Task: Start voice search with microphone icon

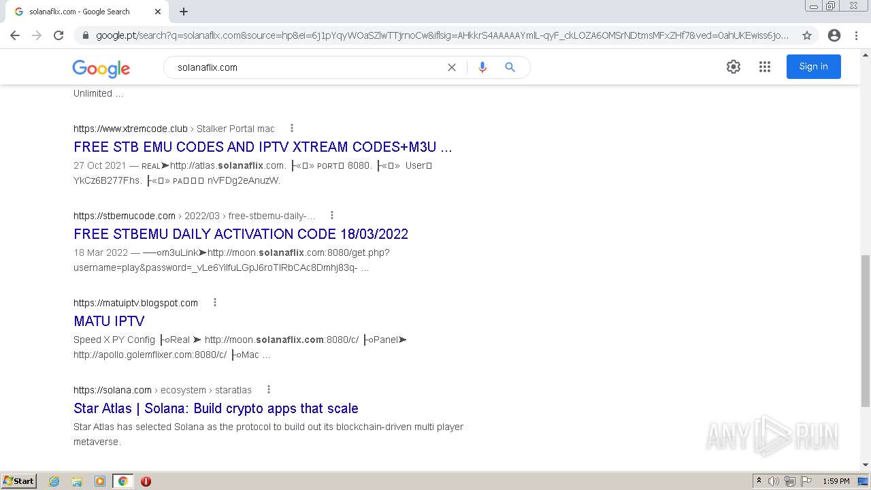Action: click(482, 67)
